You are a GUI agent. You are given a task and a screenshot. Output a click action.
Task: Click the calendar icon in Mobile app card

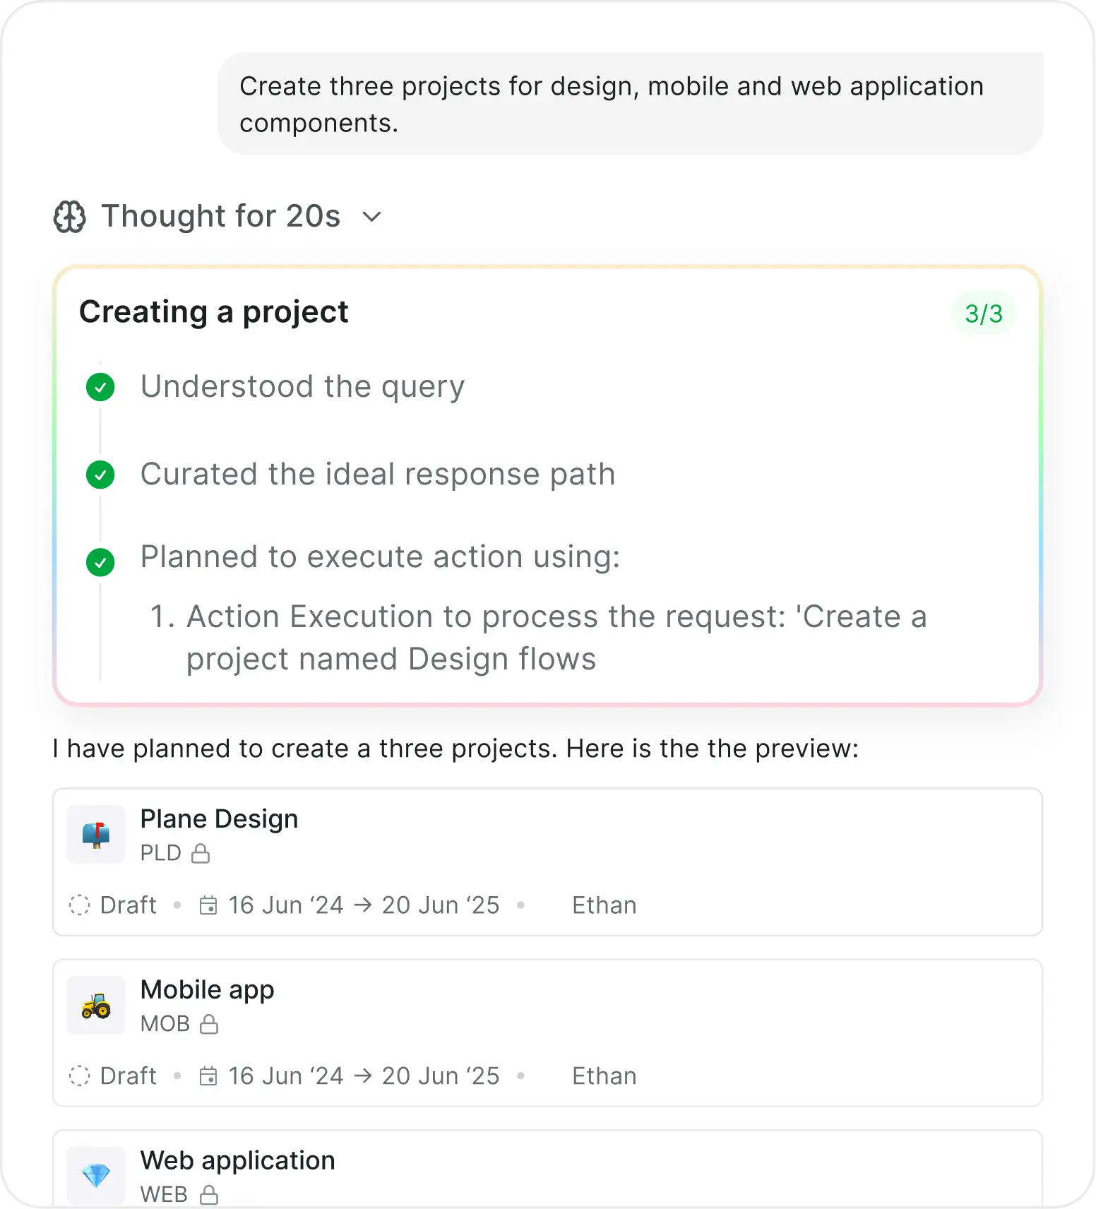208,1076
